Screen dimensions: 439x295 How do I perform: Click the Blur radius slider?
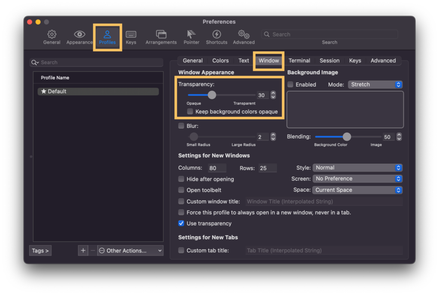tap(222, 137)
